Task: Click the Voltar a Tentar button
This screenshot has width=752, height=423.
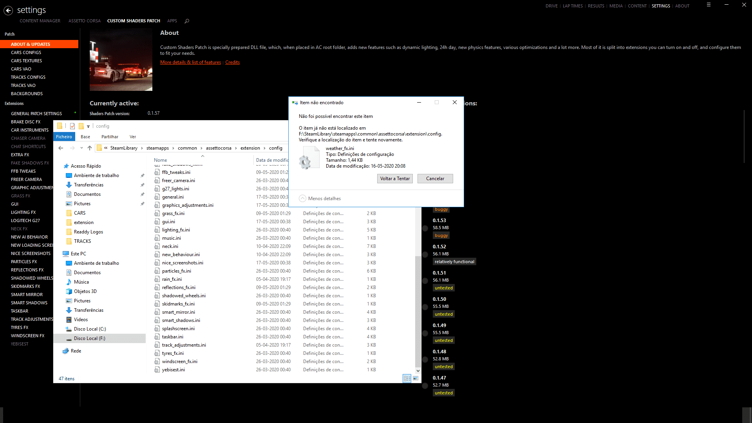Action: pyautogui.click(x=395, y=179)
